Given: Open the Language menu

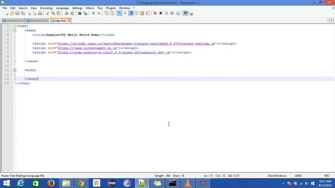Looking at the screenshot, I should (62, 8).
